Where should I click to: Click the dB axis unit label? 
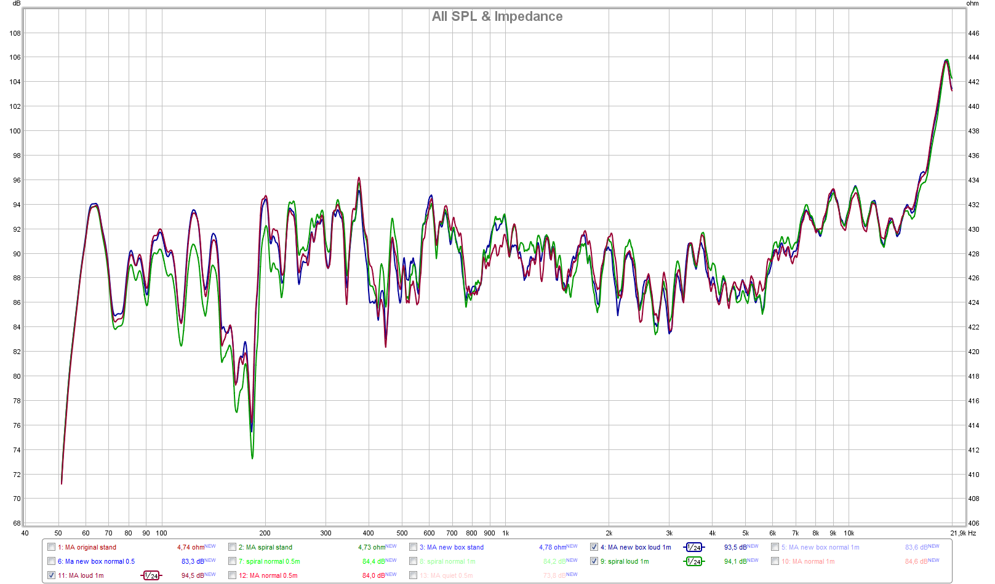click(x=17, y=4)
